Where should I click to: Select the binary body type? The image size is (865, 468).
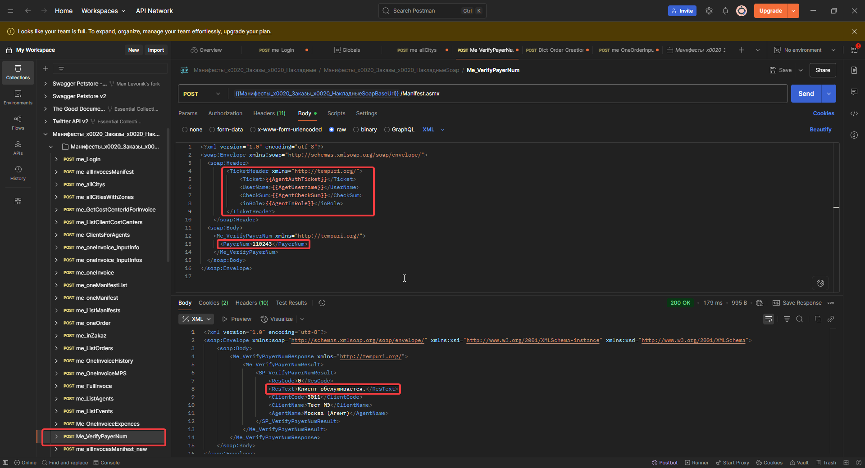[x=365, y=130]
